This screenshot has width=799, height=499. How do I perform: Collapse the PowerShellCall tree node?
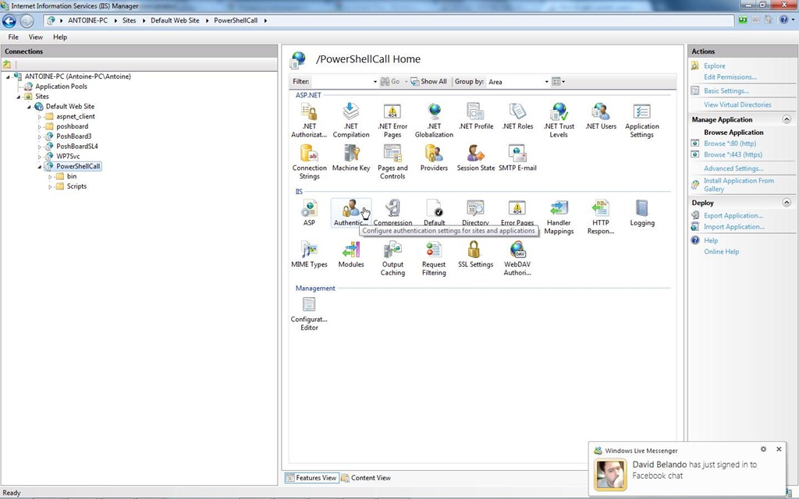pos(40,167)
